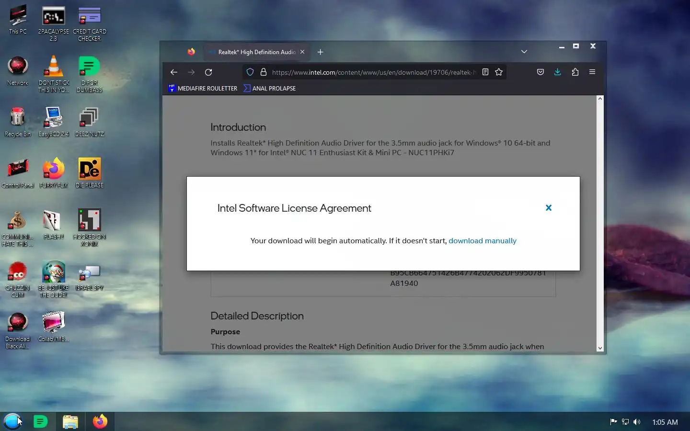Go back in Firefox
Viewport: 690px width, 431px height.
click(174, 72)
